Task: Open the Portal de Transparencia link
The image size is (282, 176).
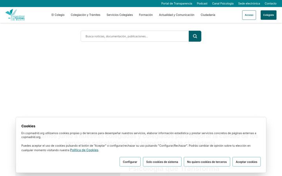Action: (176, 4)
